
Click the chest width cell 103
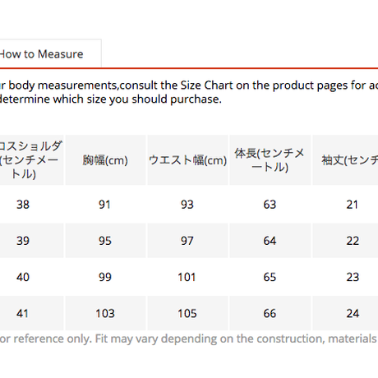click(105, 313)
